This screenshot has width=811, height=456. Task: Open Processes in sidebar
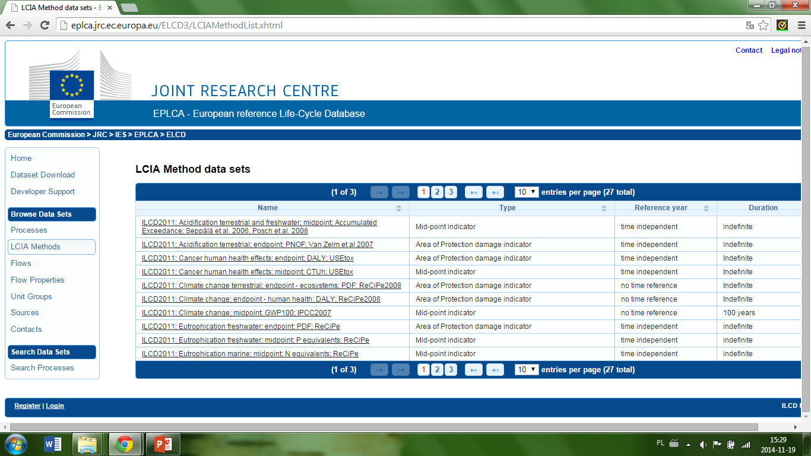point(28,230)
